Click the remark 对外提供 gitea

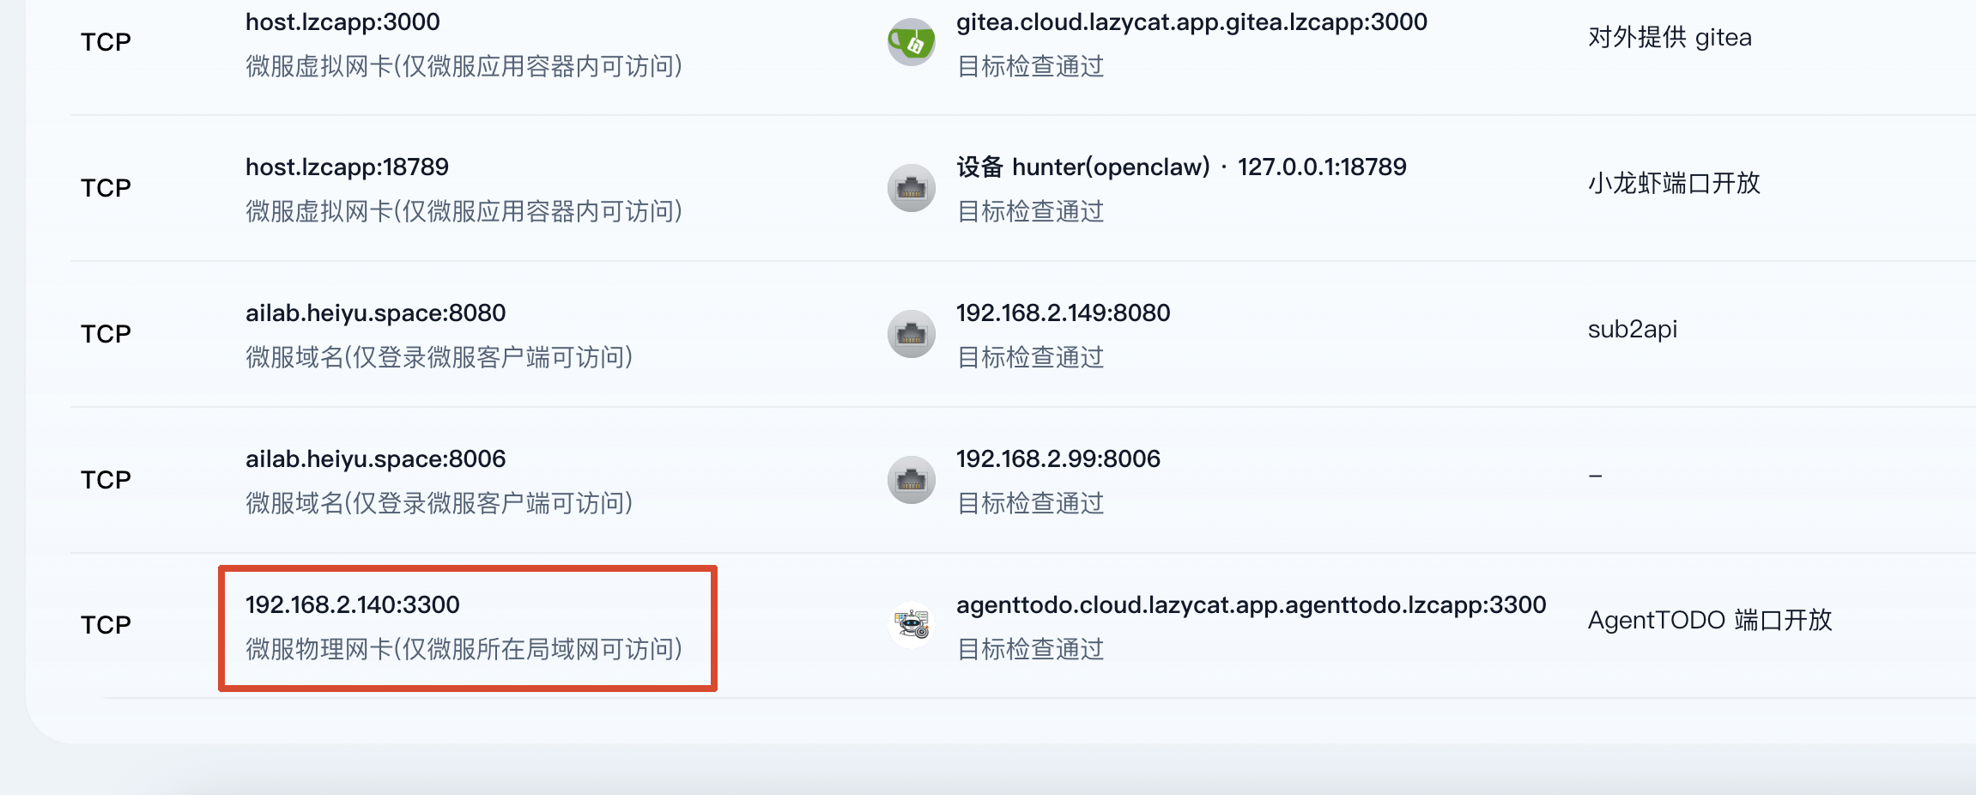coord(1670,38)
